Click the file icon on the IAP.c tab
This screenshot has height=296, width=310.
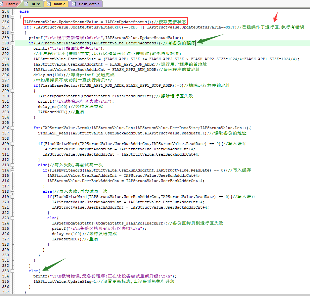[26, 4]
